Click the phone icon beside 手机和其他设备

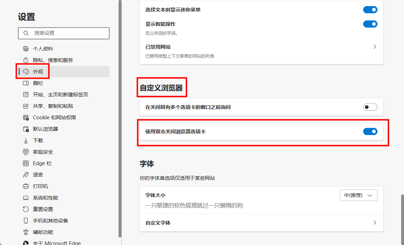pyautogui.click(x=26, y=221)
